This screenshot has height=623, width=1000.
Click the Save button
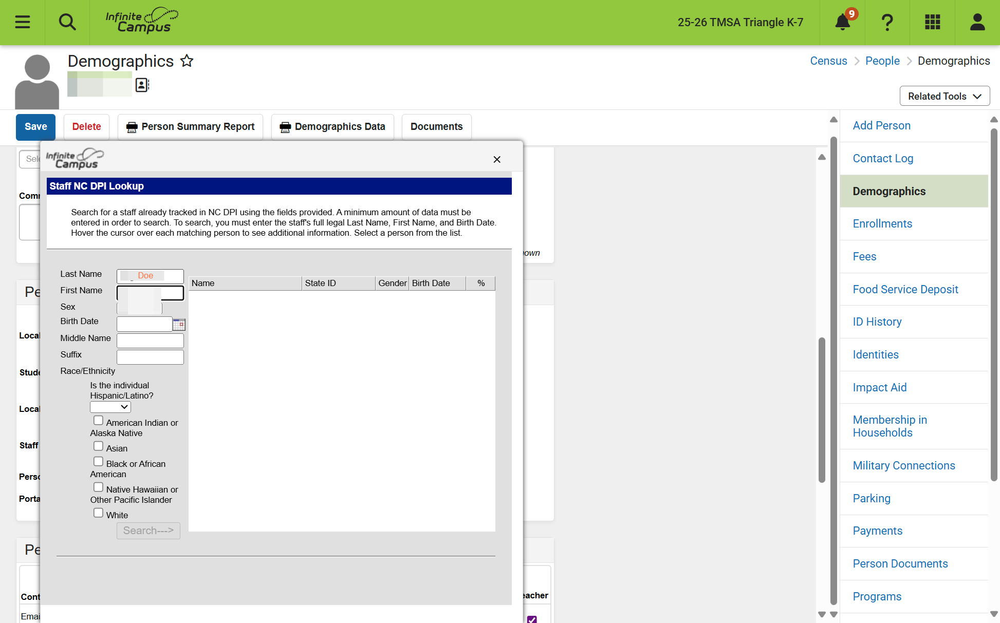tap(35, 127)
